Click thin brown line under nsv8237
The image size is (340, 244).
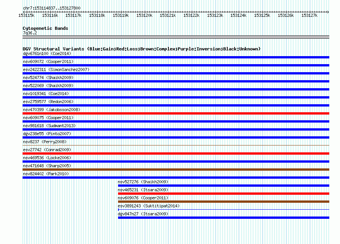tap(176, 145)
